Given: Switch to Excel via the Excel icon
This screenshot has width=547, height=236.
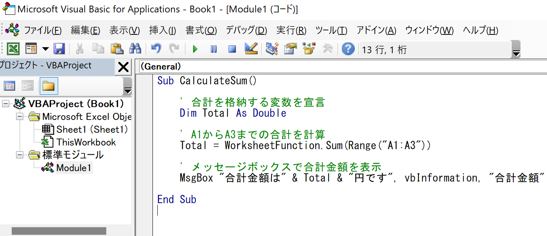Looking at the screenshot, I should [13, 49].
